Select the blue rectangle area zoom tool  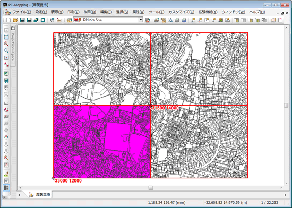(6, 37)
